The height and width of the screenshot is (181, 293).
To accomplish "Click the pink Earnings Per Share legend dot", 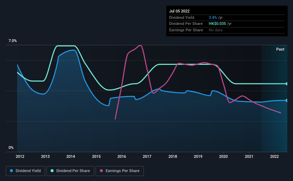I will pos(101,171).
